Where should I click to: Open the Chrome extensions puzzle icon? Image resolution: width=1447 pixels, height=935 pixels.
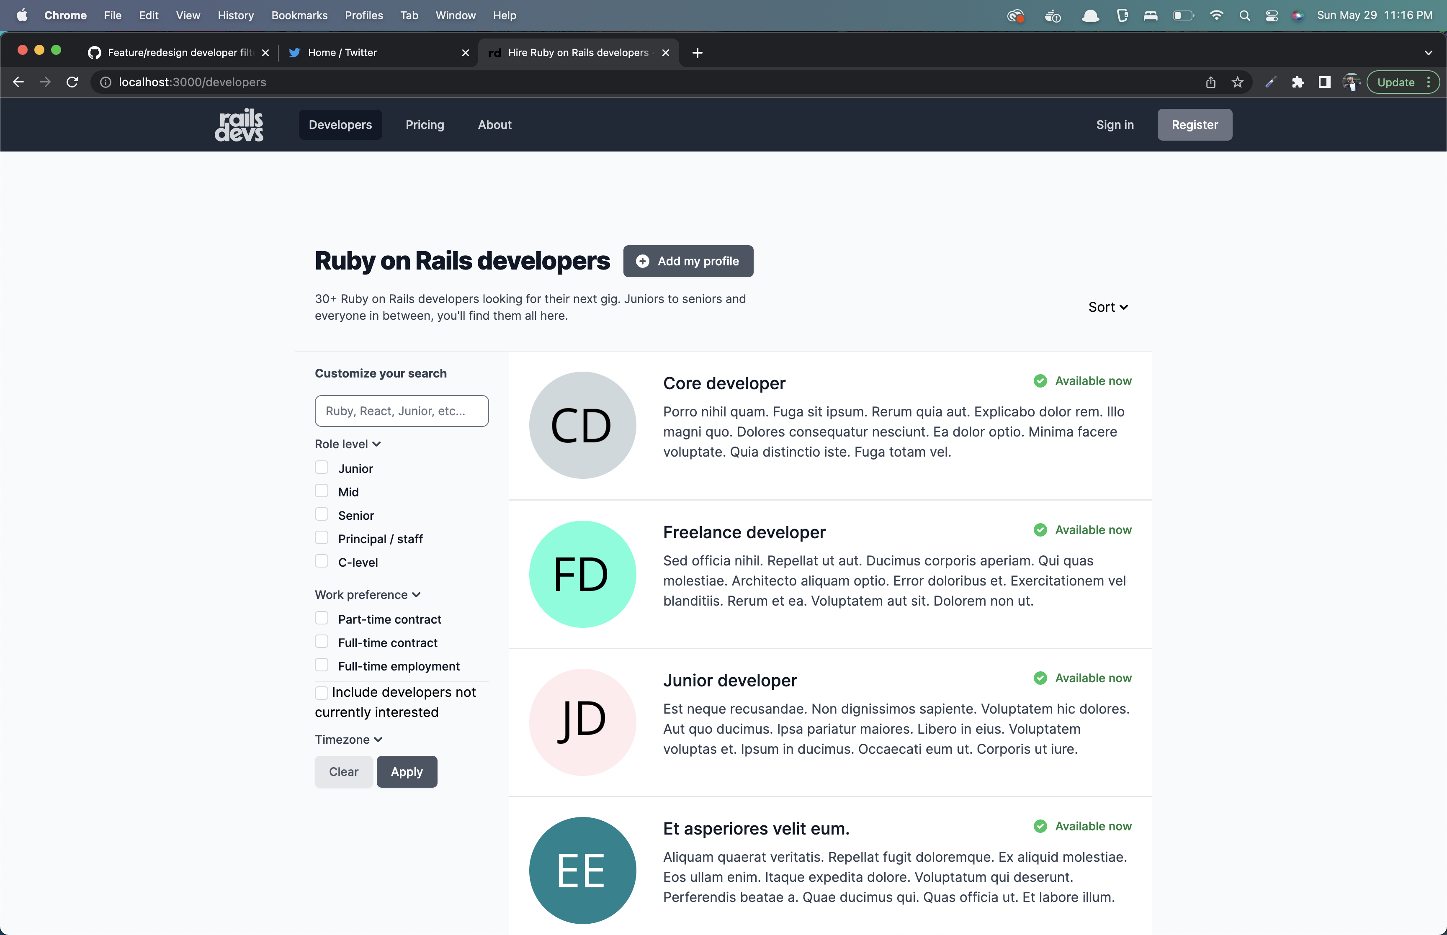(1298, 82)
